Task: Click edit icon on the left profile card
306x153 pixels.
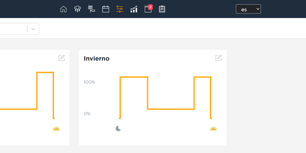Action: [62, 58]
